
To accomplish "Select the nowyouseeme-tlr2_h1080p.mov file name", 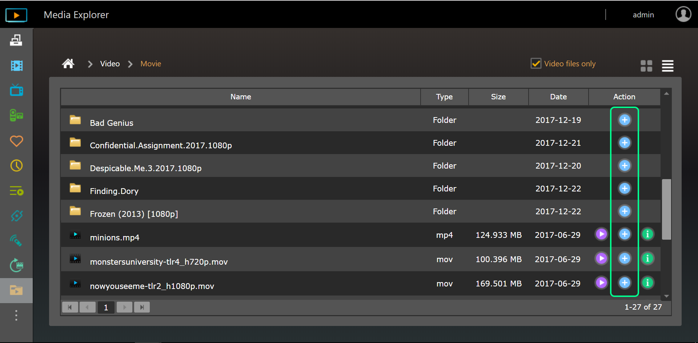I will (x=152, y=286).
